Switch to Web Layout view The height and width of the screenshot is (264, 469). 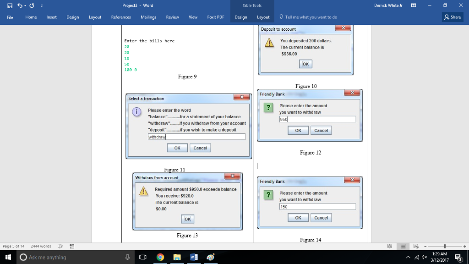(416, 246)
